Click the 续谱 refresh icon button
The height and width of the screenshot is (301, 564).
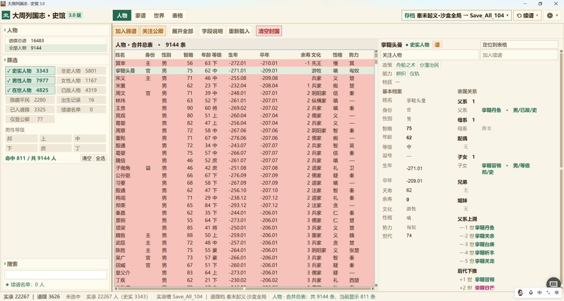(x=519, y=16)
